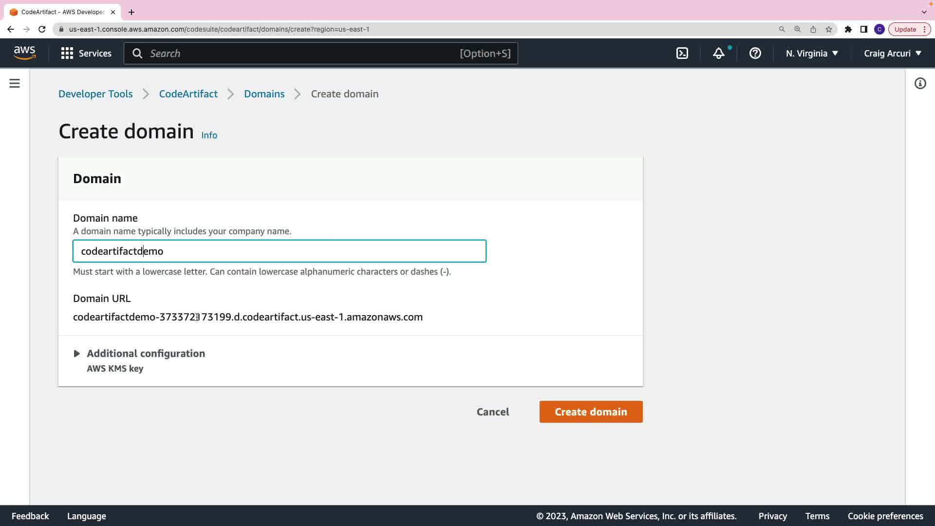This screenshot has width=935, height=526.
Task: Click the orange Create domain button
Action: [591, 412]
